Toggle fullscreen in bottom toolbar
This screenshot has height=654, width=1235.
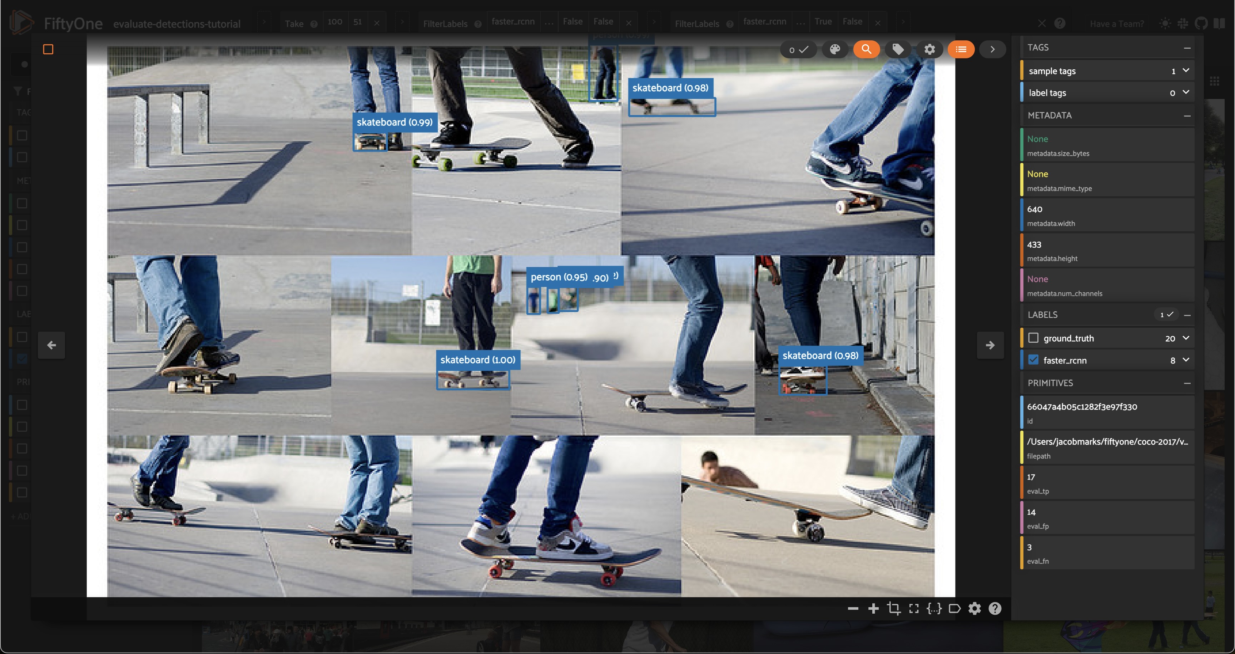click(x=914, y=609)
